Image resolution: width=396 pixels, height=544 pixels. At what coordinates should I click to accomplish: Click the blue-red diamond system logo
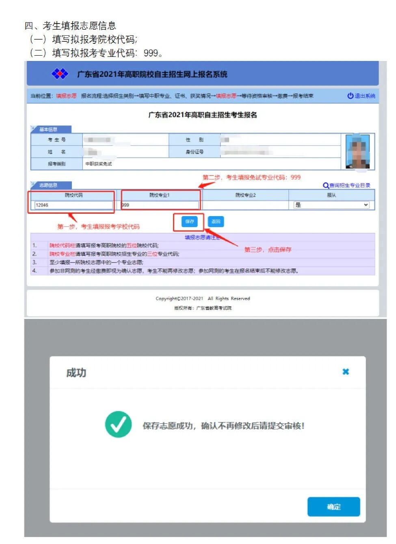(60, 74)
